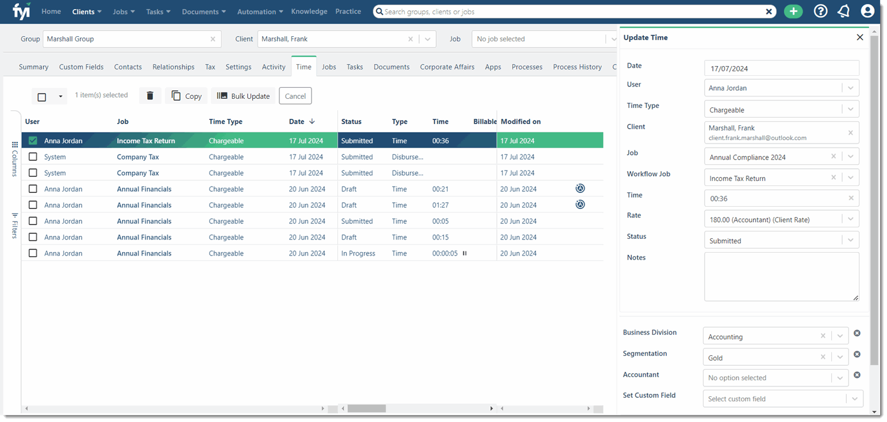The width and height of the screenshot is (887, 422).
Task: Click into the Notes text area
Action: [x=781, y=276]
